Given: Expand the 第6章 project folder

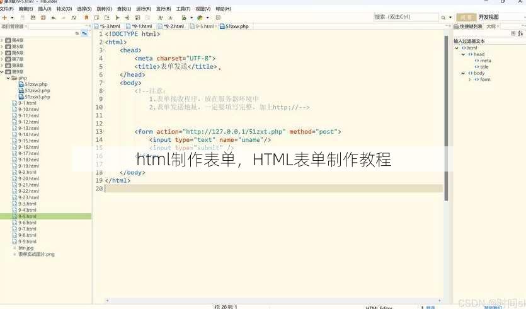Looking at the screenshot, I should 2,53.
